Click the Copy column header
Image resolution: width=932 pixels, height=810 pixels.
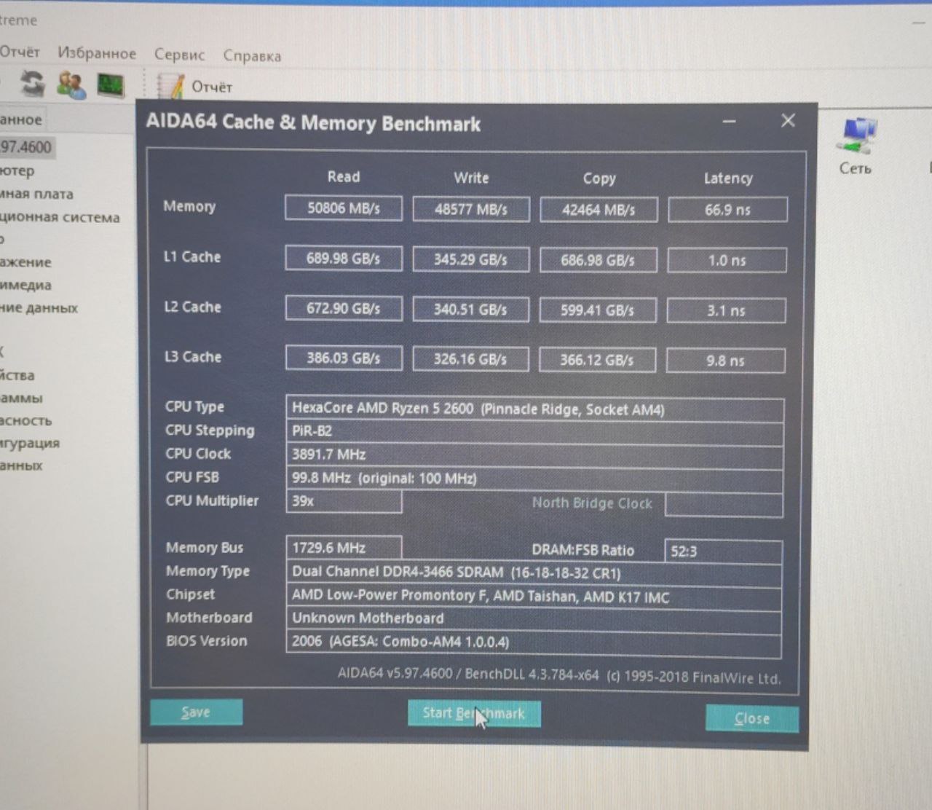pyautogui.click(x=599, y=178)
